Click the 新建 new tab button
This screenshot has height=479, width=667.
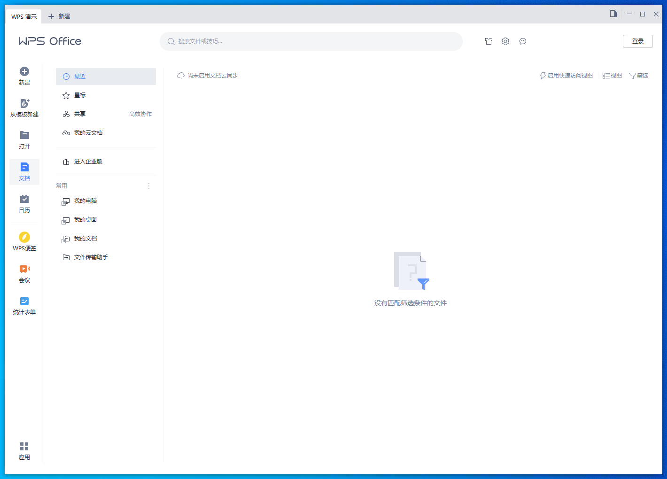coord(59,16)
